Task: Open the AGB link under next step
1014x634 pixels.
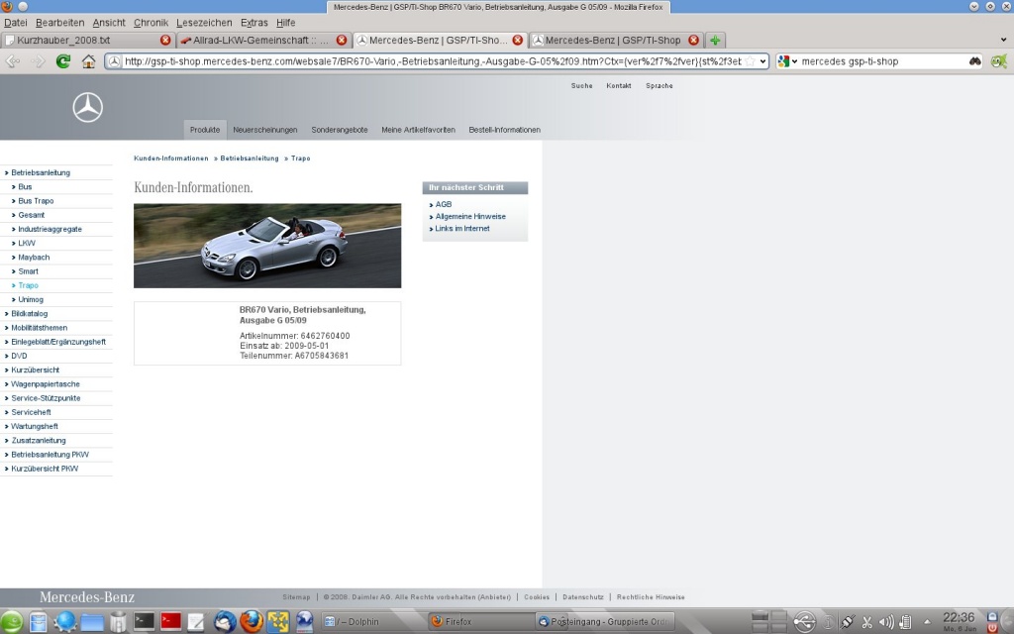Action: click(x=443, y=204)
